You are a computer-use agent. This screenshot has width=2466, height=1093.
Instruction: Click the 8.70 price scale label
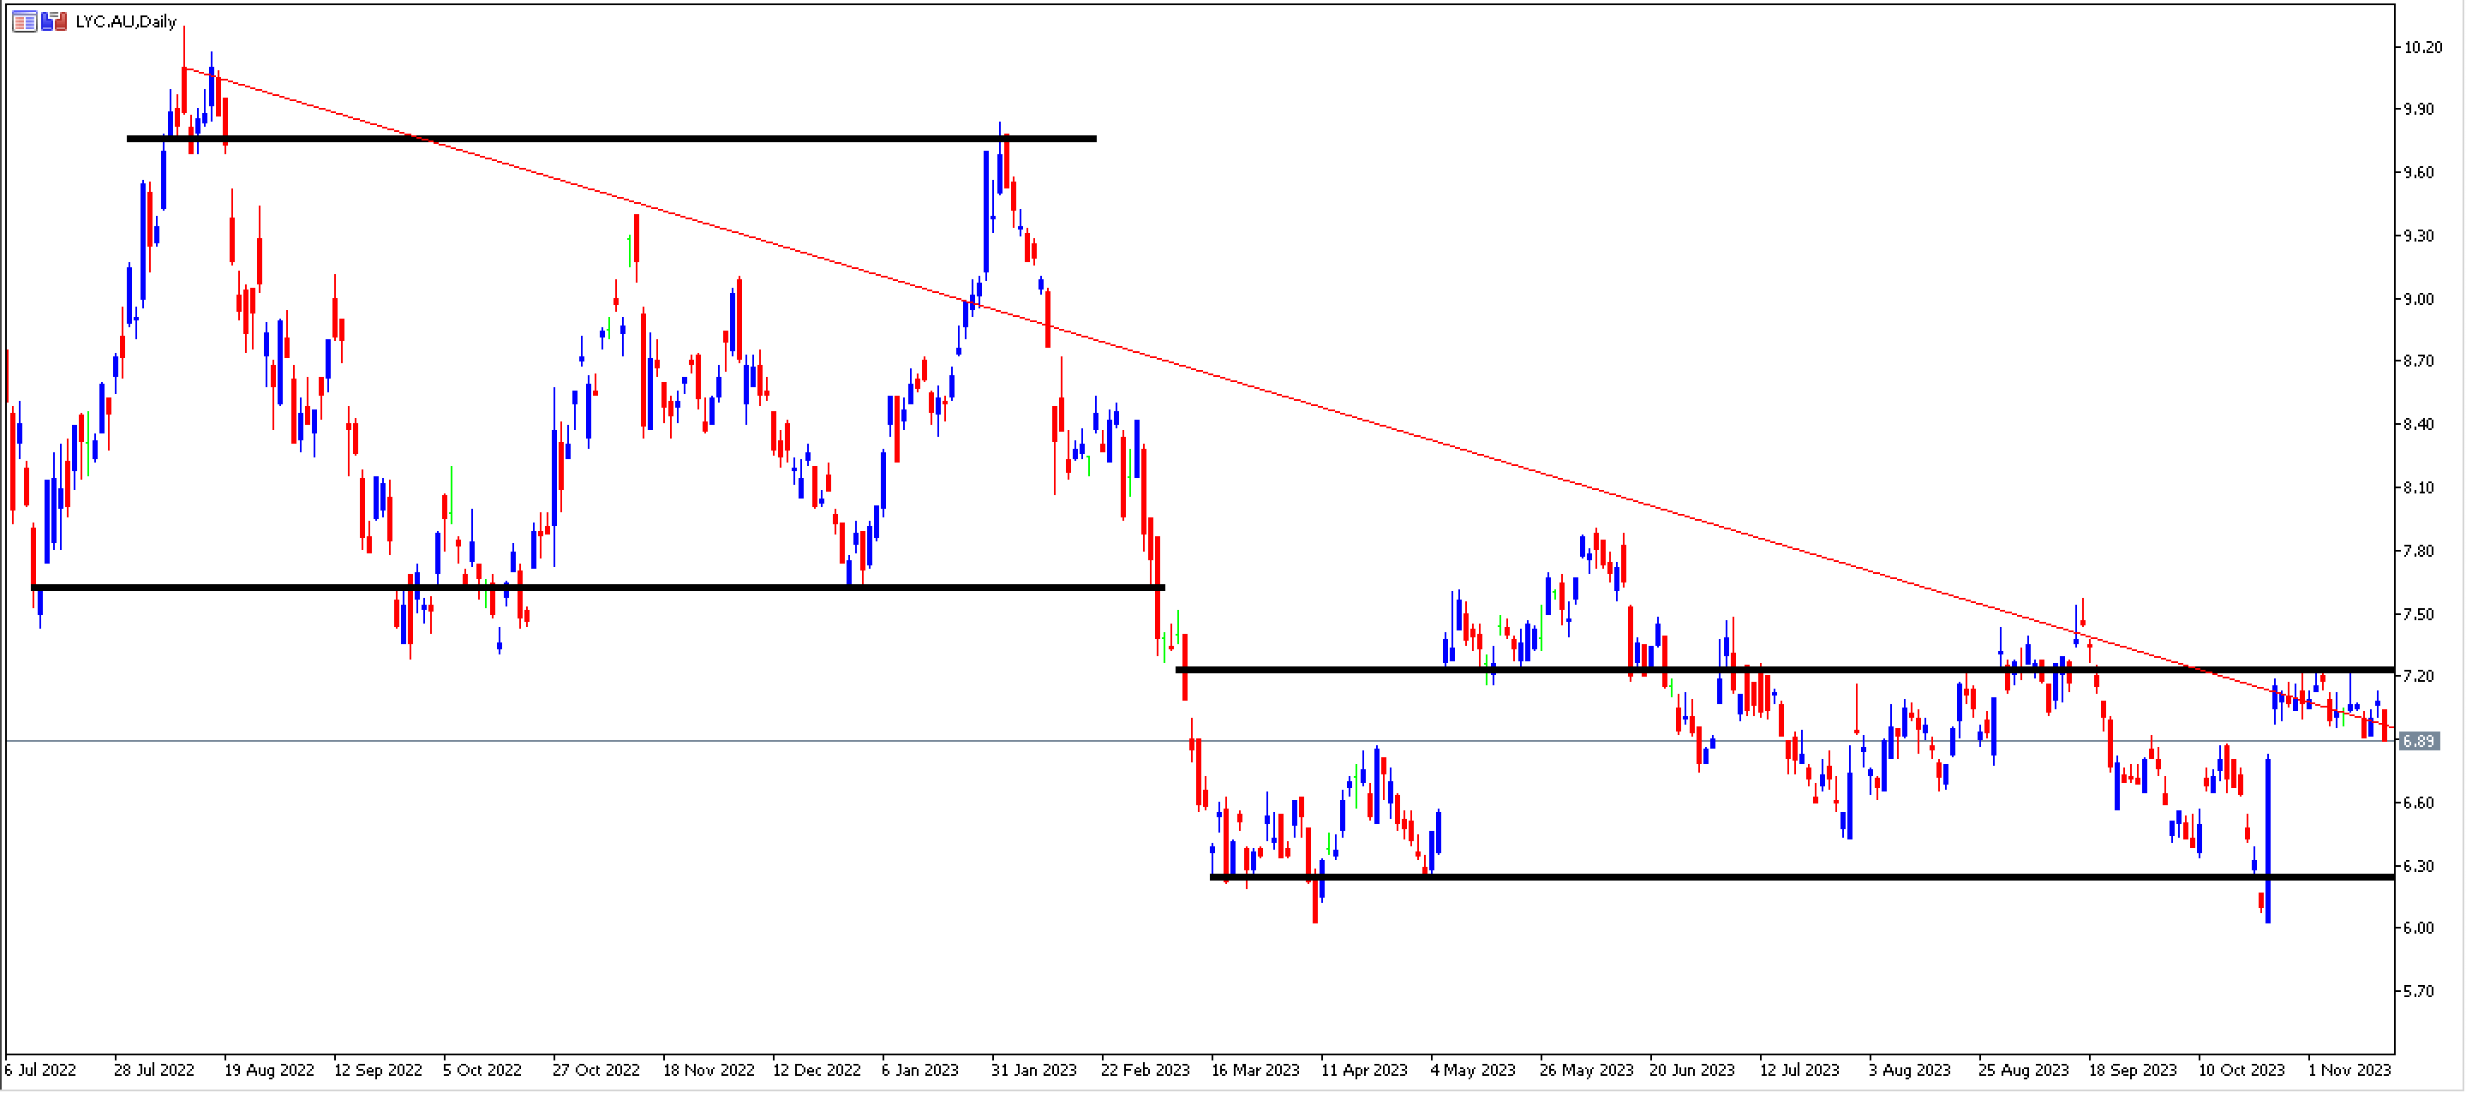point(2418,361)
